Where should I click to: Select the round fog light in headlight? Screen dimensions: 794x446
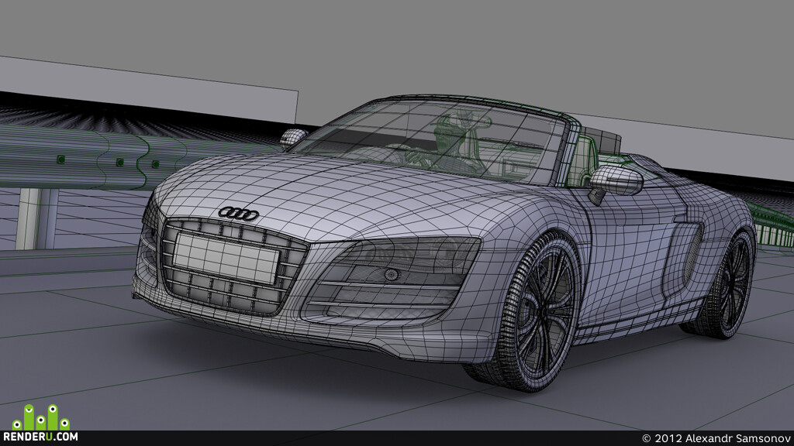[392, 273]
